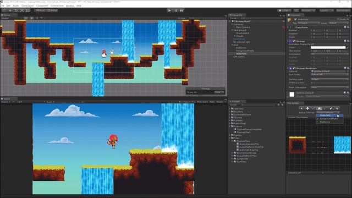Open the Tilemap component gear menu
The height and width of the screenshot is (198, 352).
[x=348, y=41]
